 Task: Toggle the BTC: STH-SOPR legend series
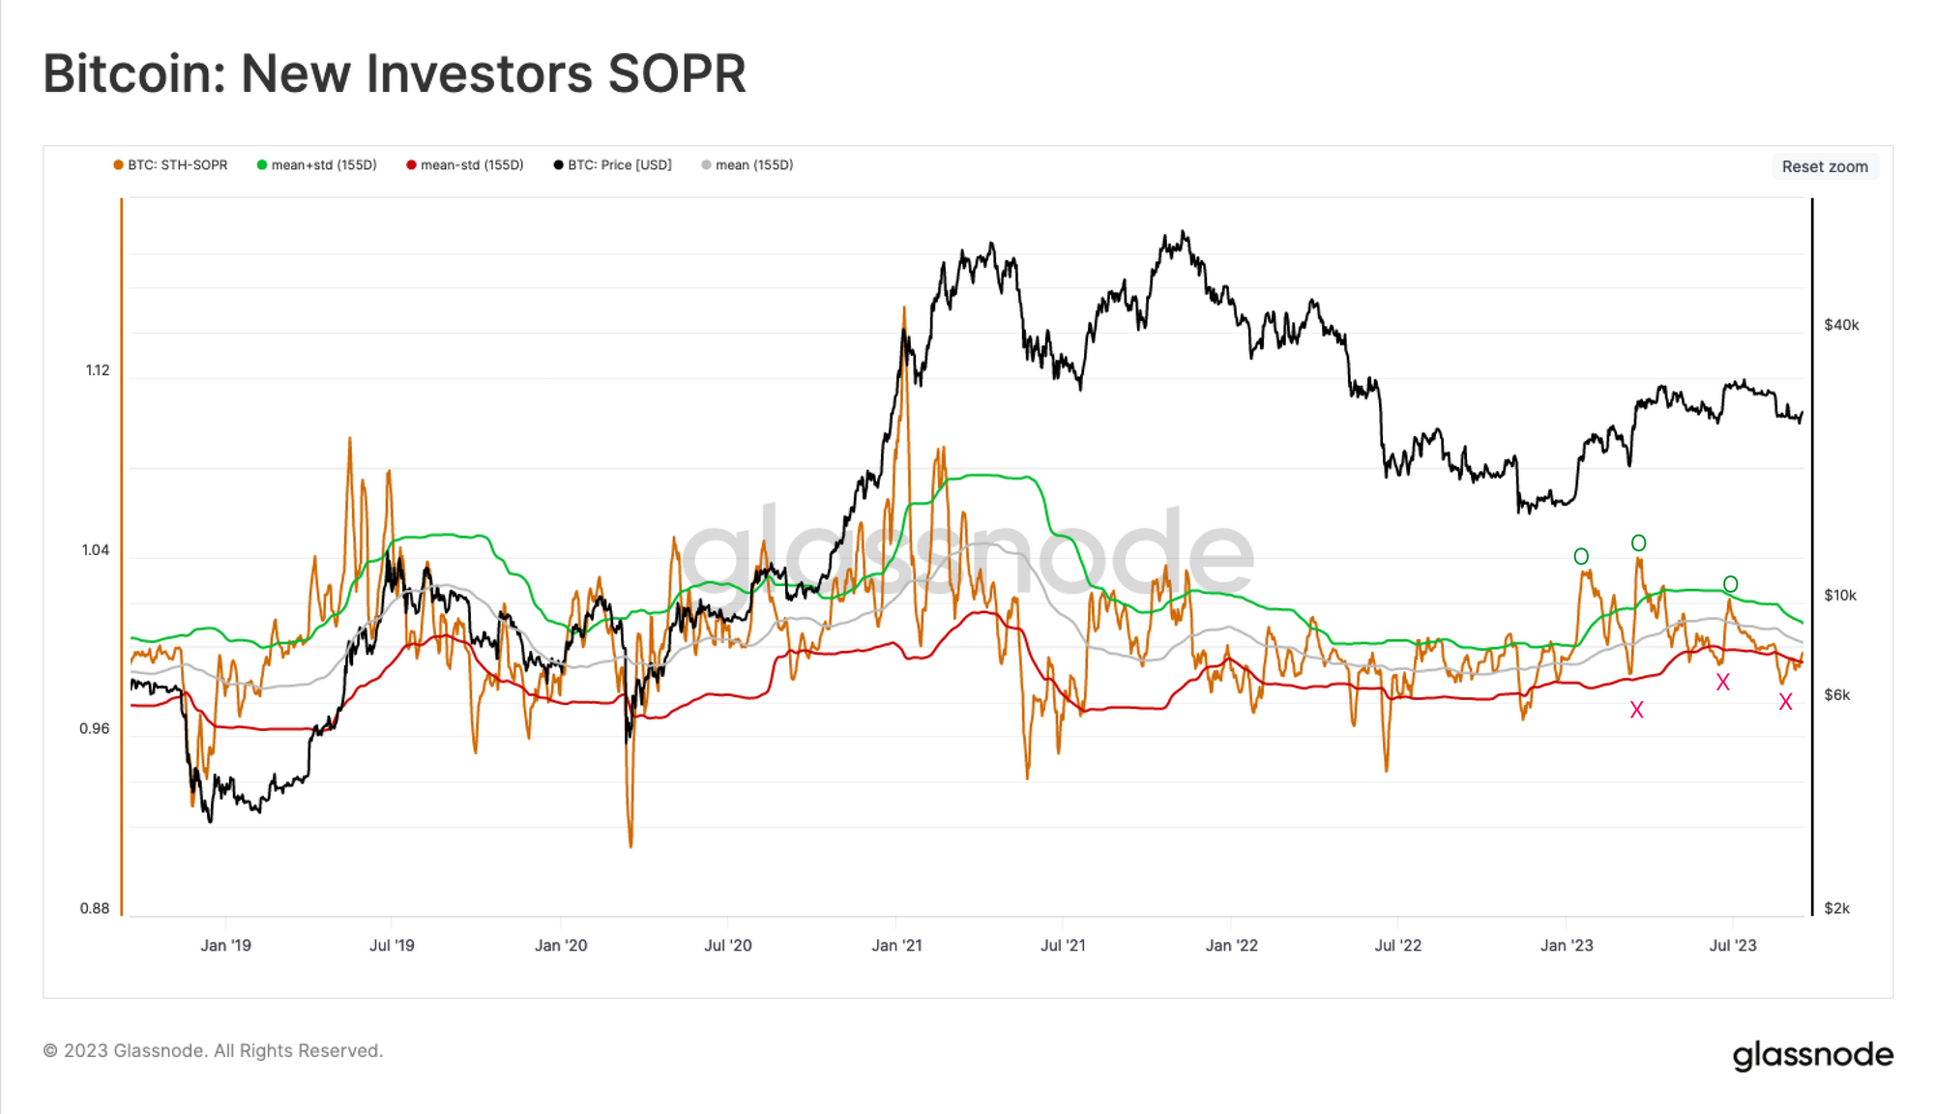pos(171,165)
